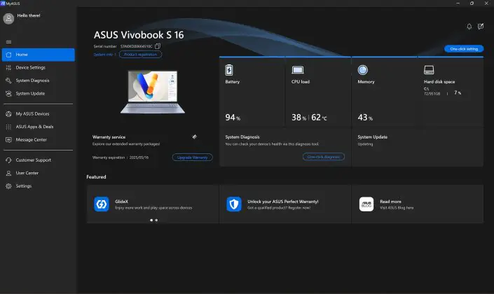Click the System info link
The height and width of the screenshot is (294, 494).
[x=103, y=55]
